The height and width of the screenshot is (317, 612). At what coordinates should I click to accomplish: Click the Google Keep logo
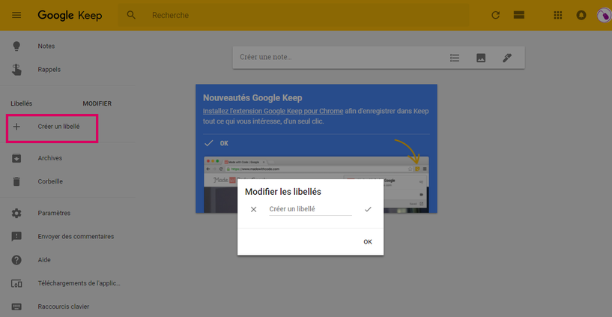pos(70,16)
